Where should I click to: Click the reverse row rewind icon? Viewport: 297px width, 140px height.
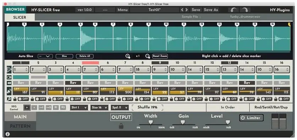pyautogui.click(x=9, y=83)
